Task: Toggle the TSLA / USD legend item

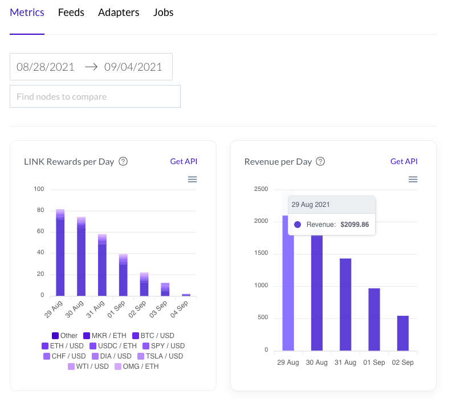Action: [160, 356]
